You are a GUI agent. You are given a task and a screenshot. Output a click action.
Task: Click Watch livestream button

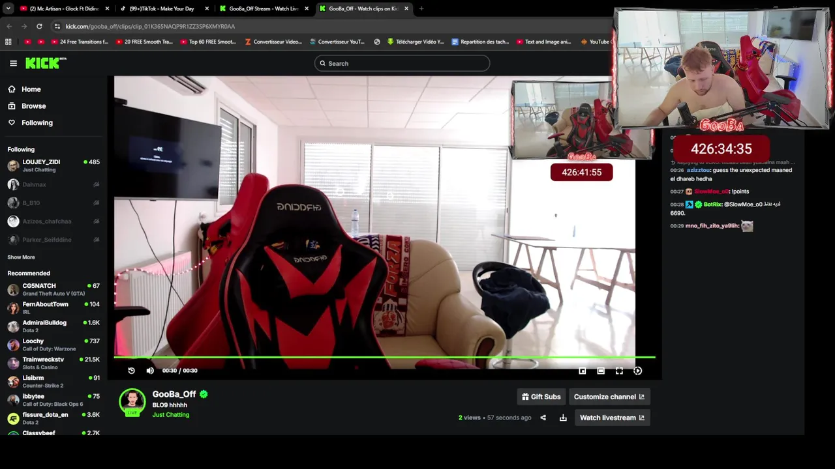(x=612, y=418)
